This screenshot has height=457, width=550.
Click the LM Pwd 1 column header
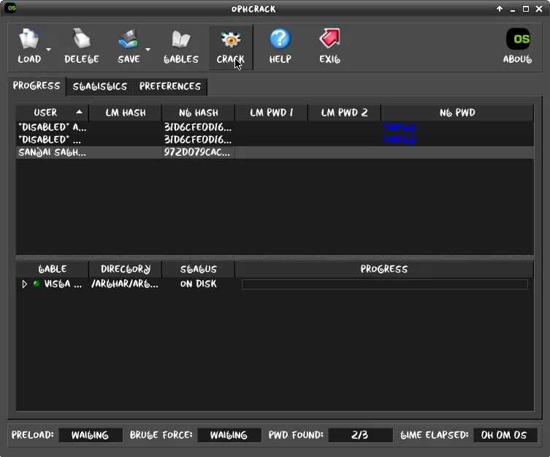click(272, 113)
